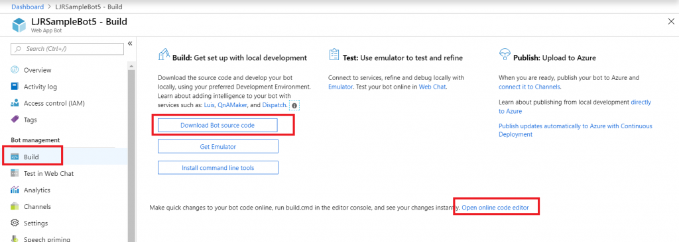679x242 pixels.
Task: Click the Analytics bar chart icon
Action: [x=15, y=190]
